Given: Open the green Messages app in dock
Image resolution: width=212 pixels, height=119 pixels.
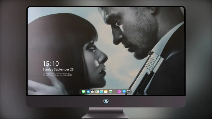Looking at the screenshot, I should [x=83, y=92].
